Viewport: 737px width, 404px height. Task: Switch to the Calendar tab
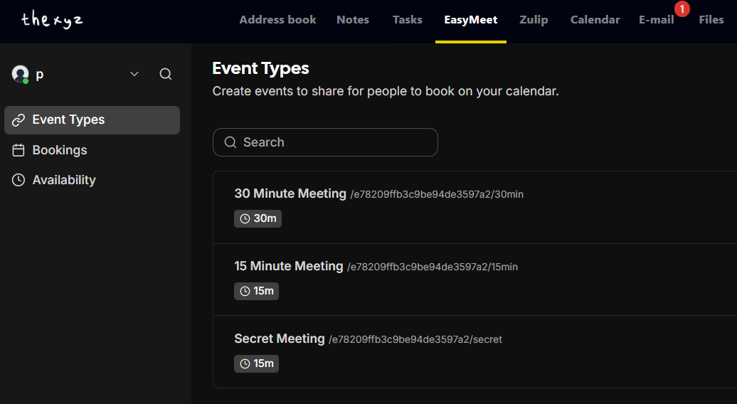click(595, 20)
